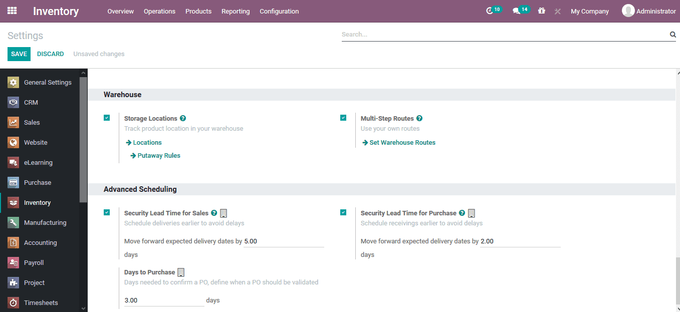Click the search magnifier icon
The image size is (680, 312).
672,34
